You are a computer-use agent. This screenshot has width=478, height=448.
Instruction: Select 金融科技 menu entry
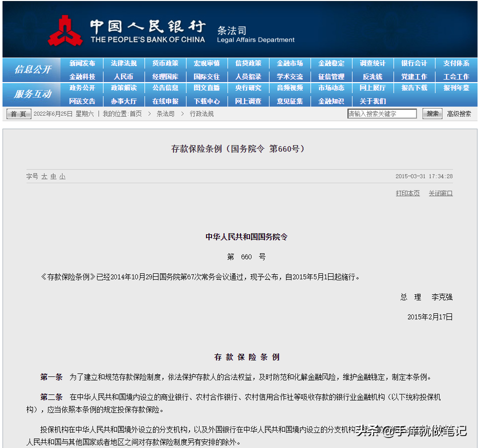coord(82,77)
